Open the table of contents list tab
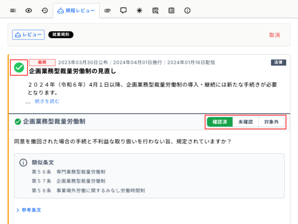This screenshot has height=224, width=298. 13,11
